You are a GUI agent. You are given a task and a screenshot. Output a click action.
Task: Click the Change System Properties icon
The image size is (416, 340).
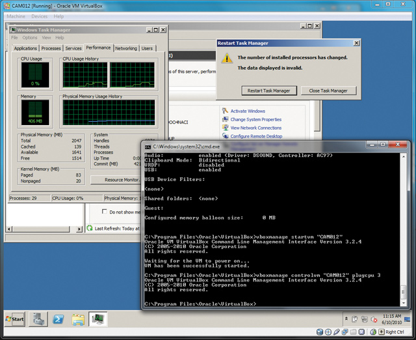(226, 119)
